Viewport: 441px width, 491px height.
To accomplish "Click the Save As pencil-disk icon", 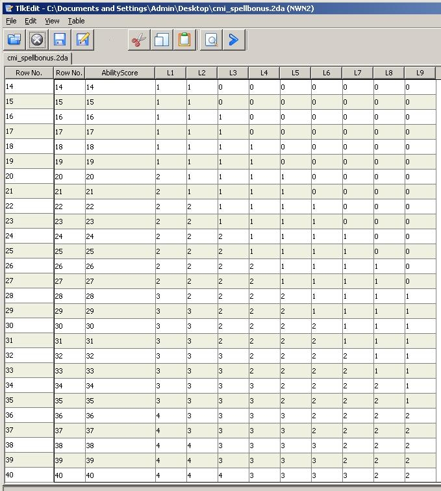I will point(82,40).
